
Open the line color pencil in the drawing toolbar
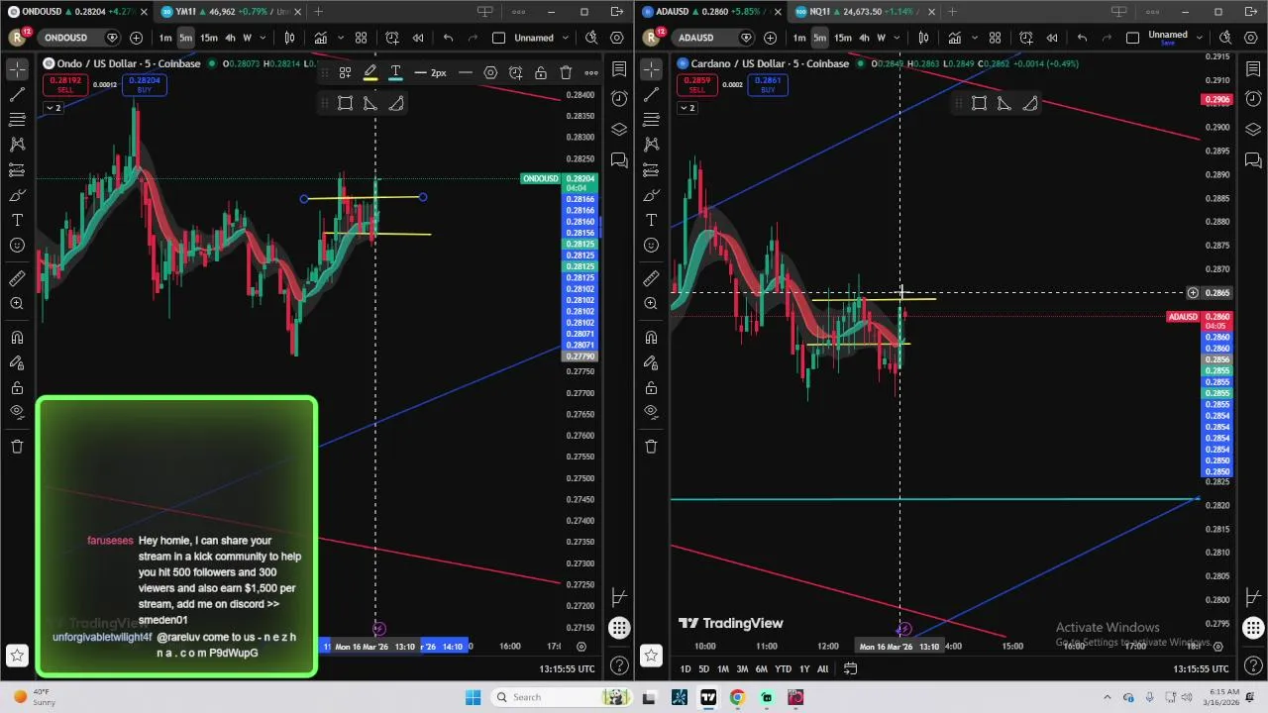point(370,73)
